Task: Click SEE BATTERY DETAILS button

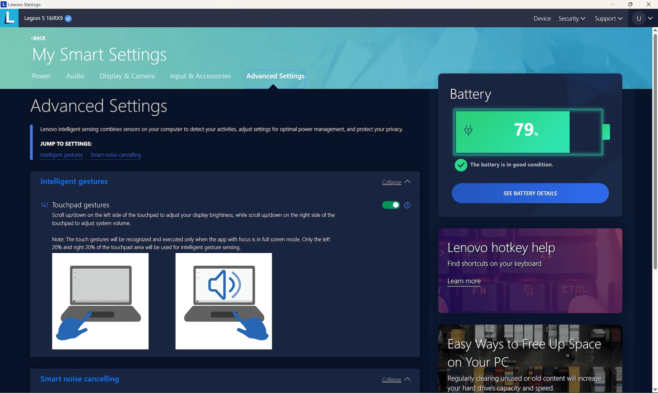Action: click(x=530, y=193)
